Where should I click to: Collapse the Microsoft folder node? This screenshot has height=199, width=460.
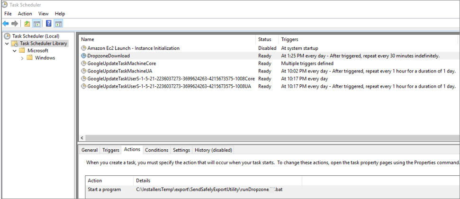[14, 51]
